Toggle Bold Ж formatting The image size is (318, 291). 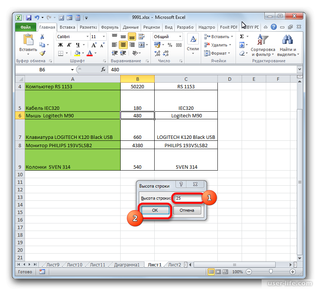coord(60,45)
